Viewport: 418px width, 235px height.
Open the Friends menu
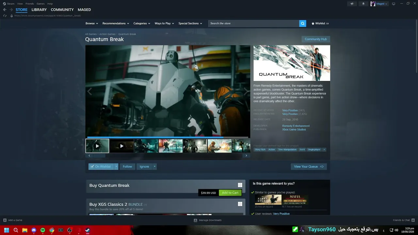click(30, 4)
